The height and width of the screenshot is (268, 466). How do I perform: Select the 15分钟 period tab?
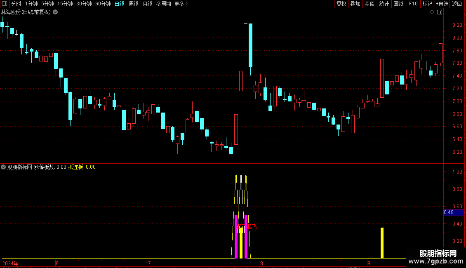click(x=65, y=4)
